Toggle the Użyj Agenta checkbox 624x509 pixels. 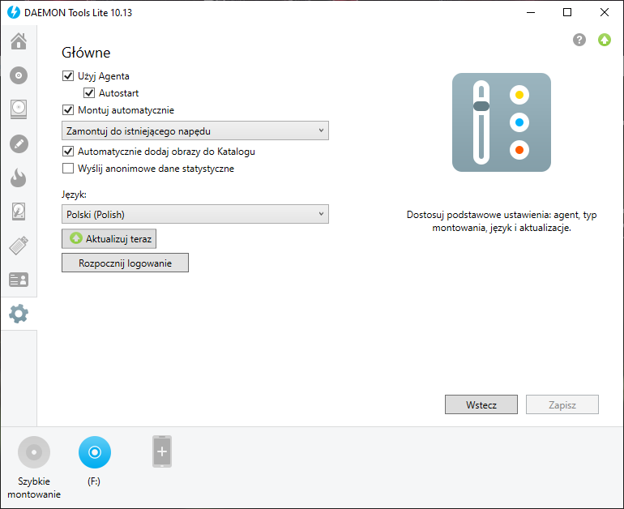pos(68,75)
